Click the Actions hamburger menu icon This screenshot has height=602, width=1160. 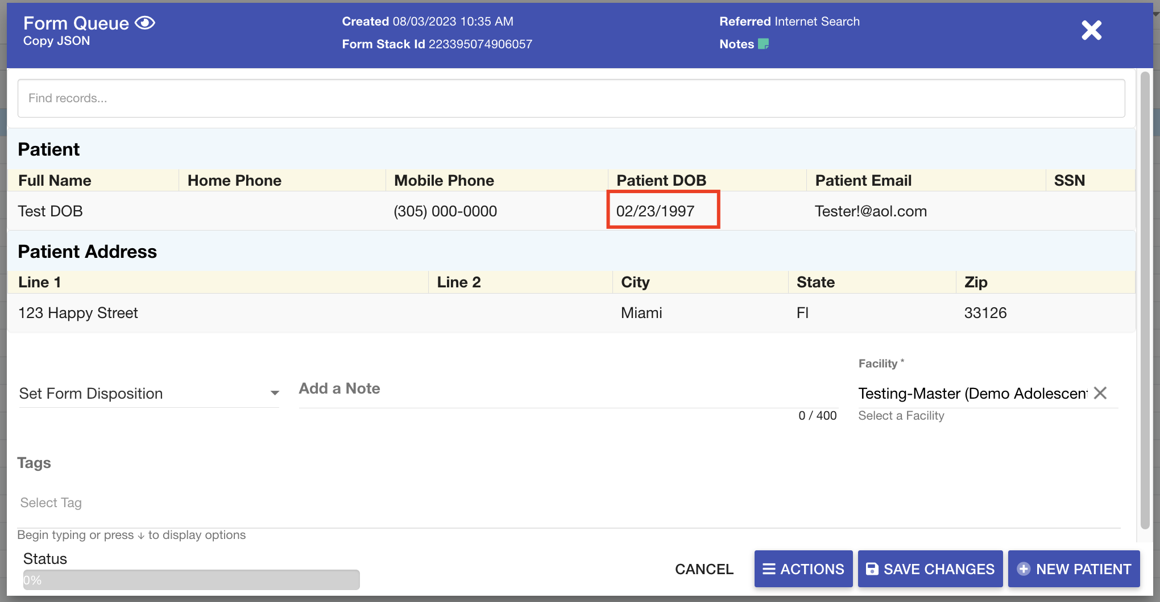pos(769,569)
